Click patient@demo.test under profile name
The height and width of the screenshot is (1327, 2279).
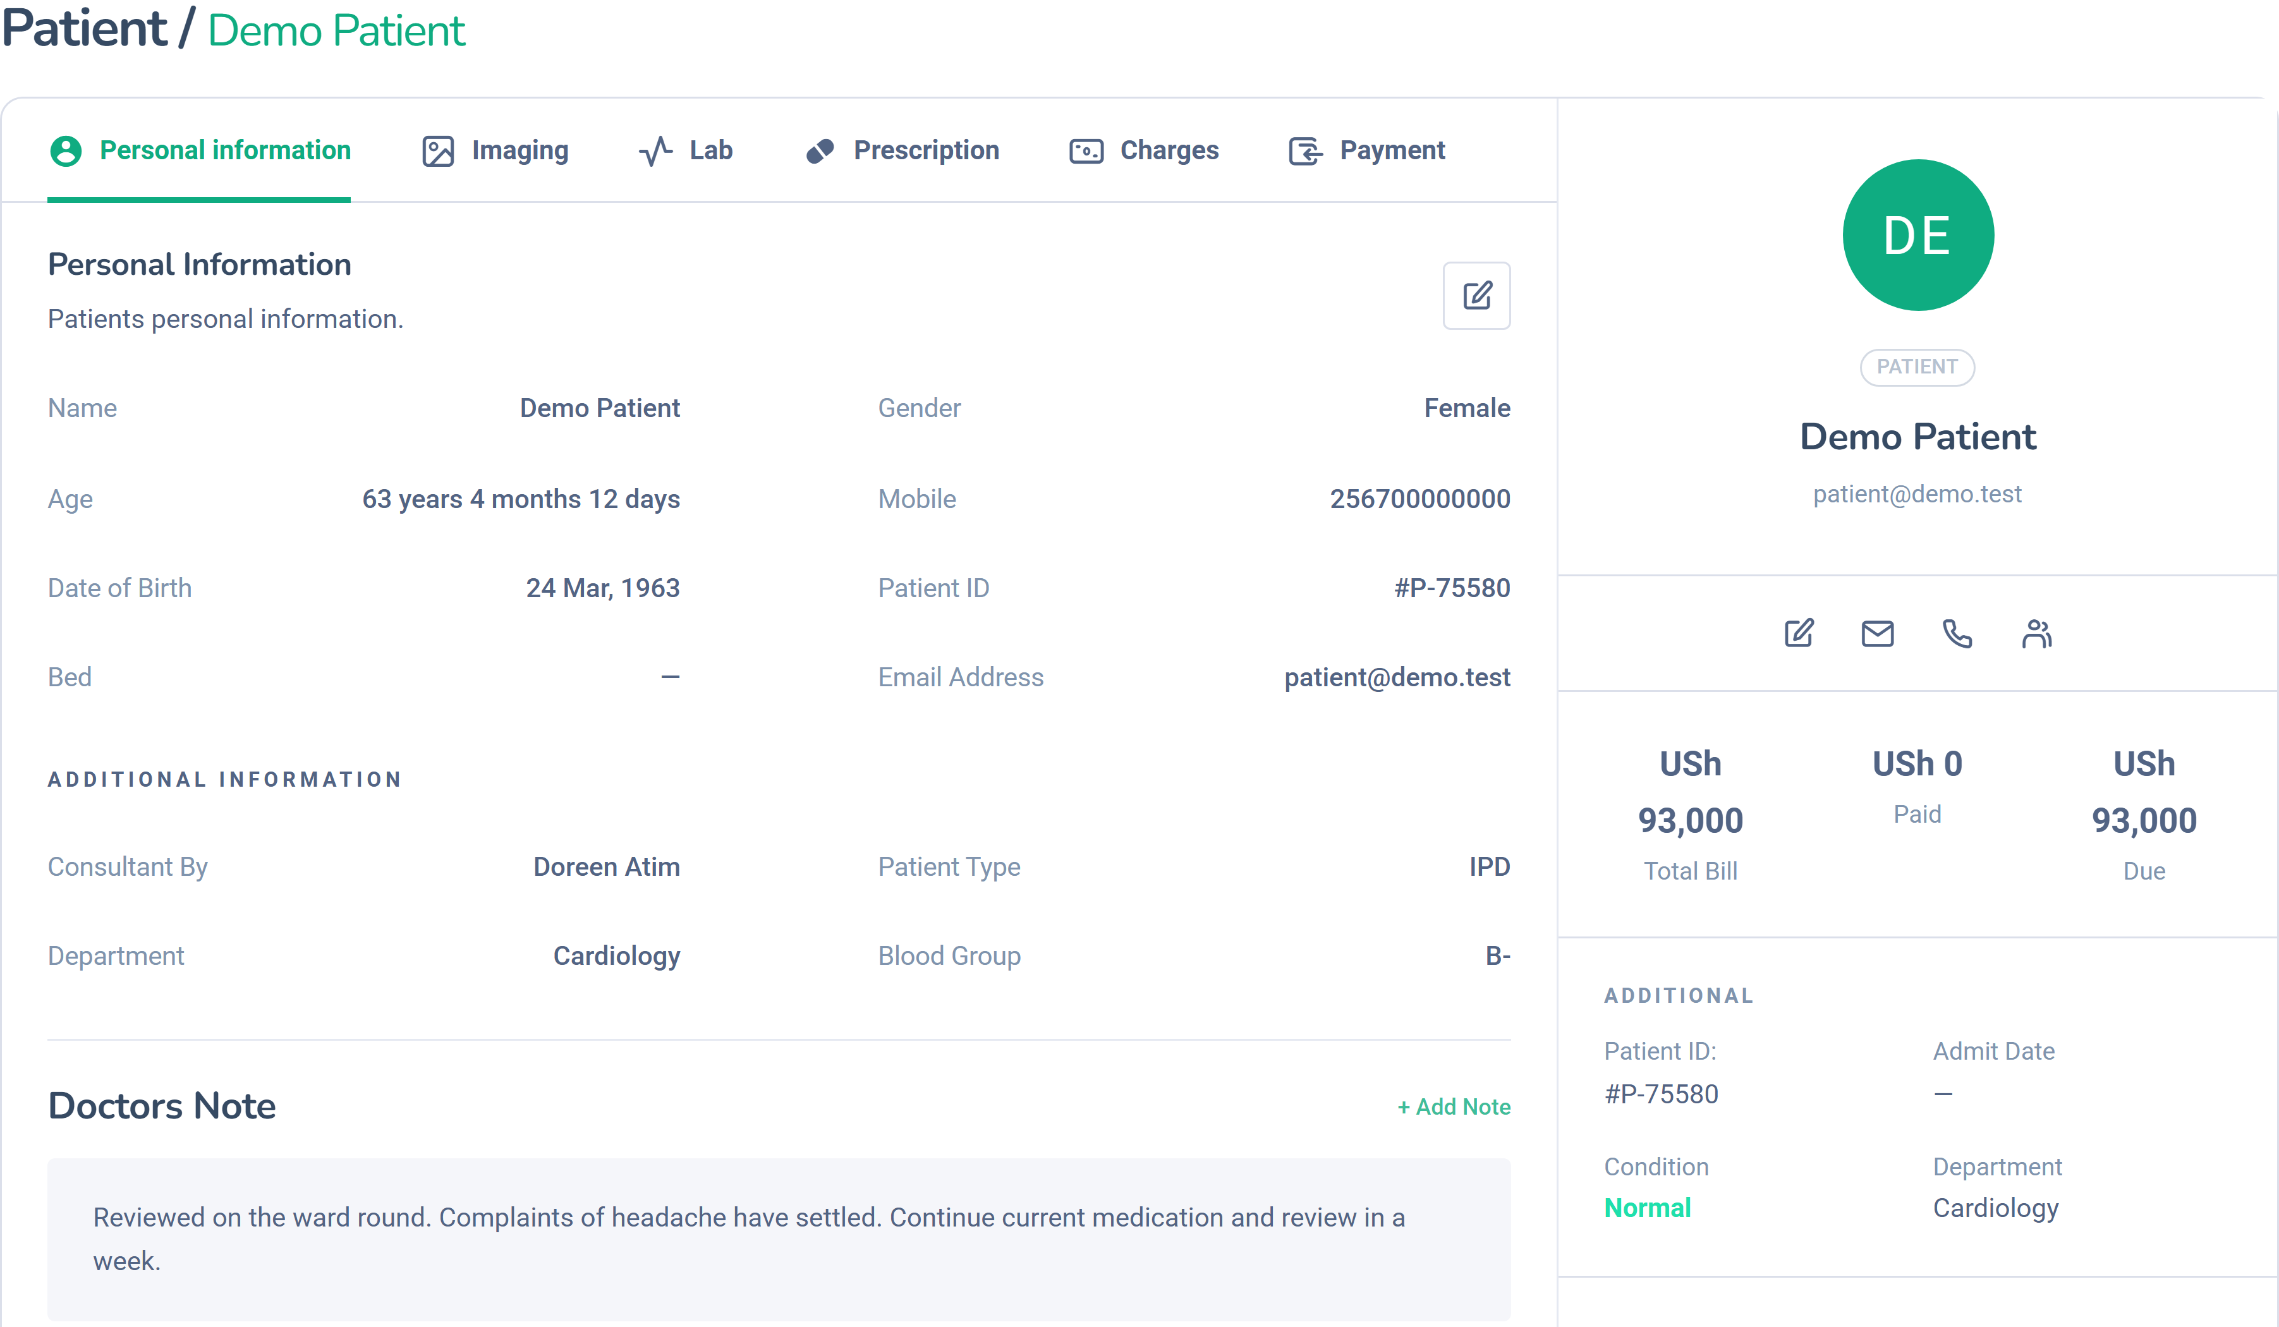click(1917, 494)
